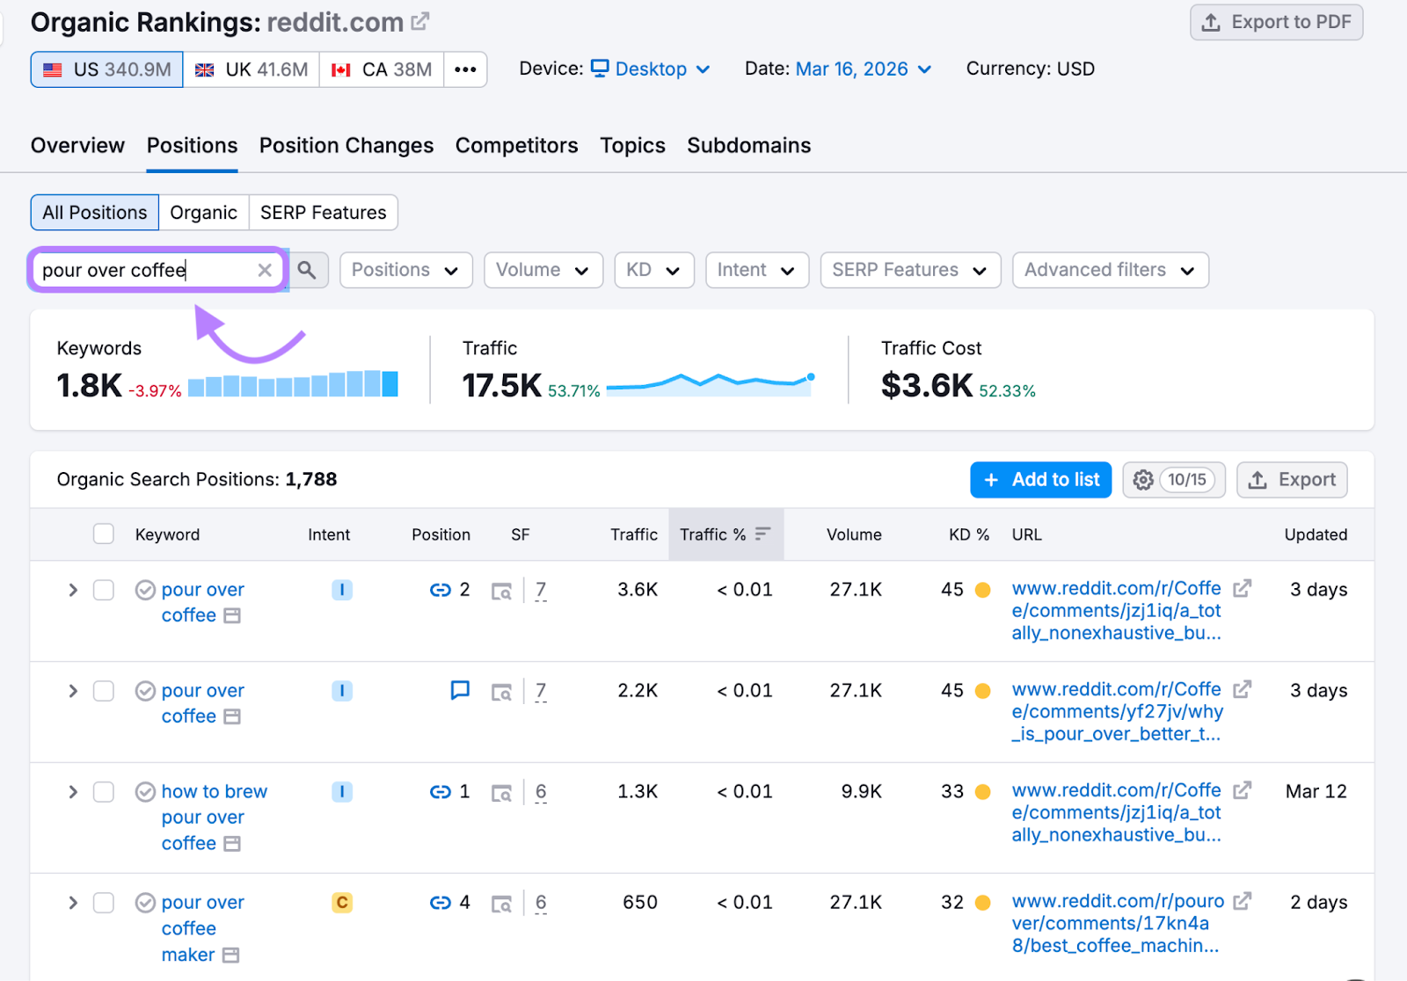
Task: Expand the first pour over coffee row
Action: tap(73, 590)
